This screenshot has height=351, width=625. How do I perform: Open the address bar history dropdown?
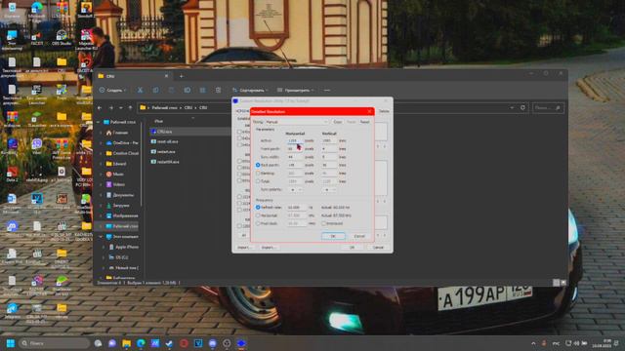pos(512,108)
